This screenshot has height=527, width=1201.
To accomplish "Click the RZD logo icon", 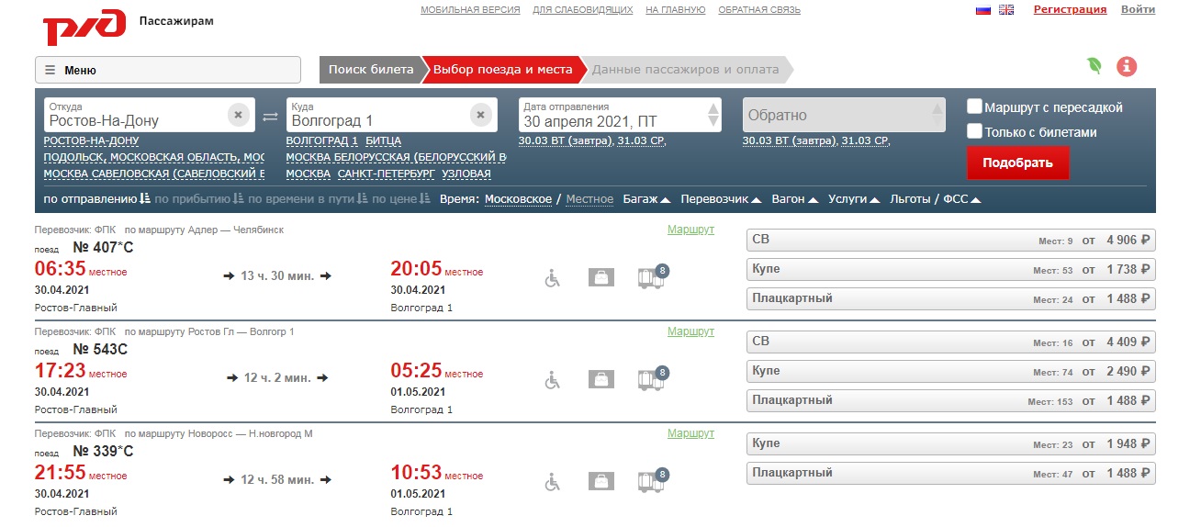I will coord(84,27).
